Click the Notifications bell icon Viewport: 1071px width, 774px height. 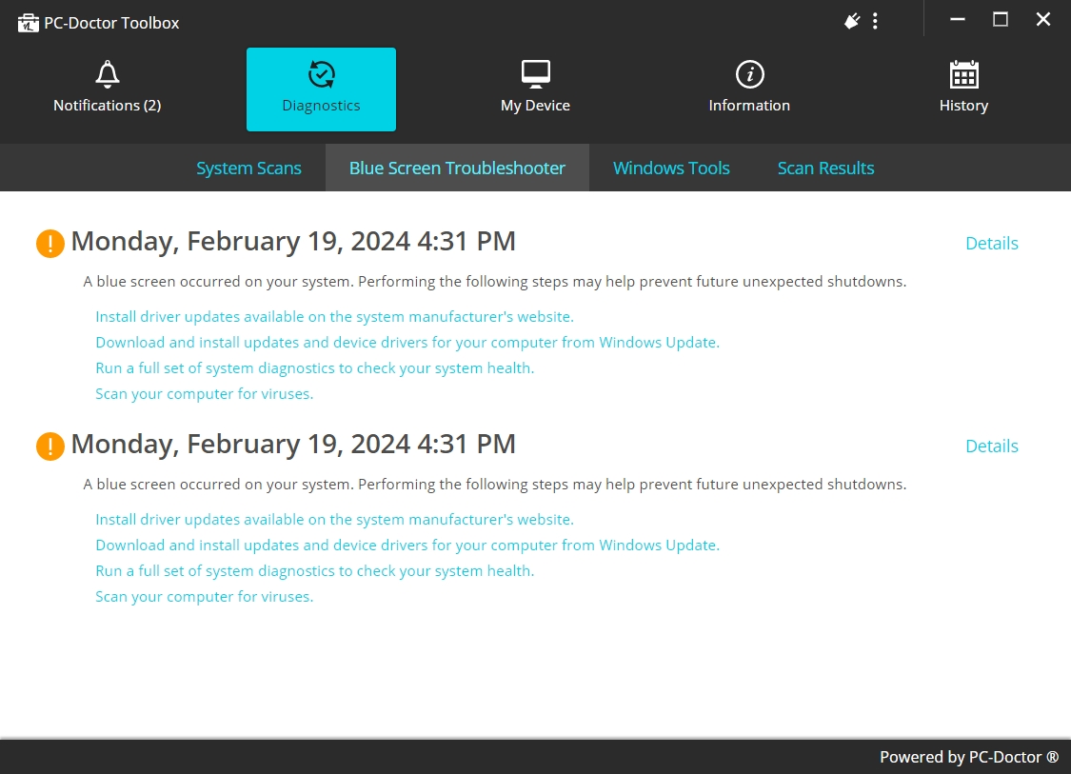point(108,74)
